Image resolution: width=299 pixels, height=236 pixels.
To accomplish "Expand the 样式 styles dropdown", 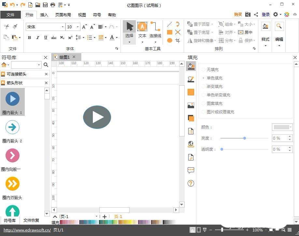I will point(265,46).
